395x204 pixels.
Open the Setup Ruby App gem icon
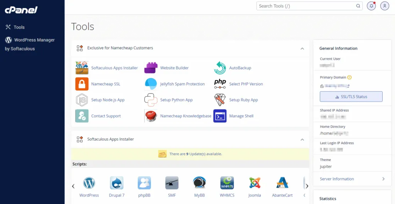[220, 100]
